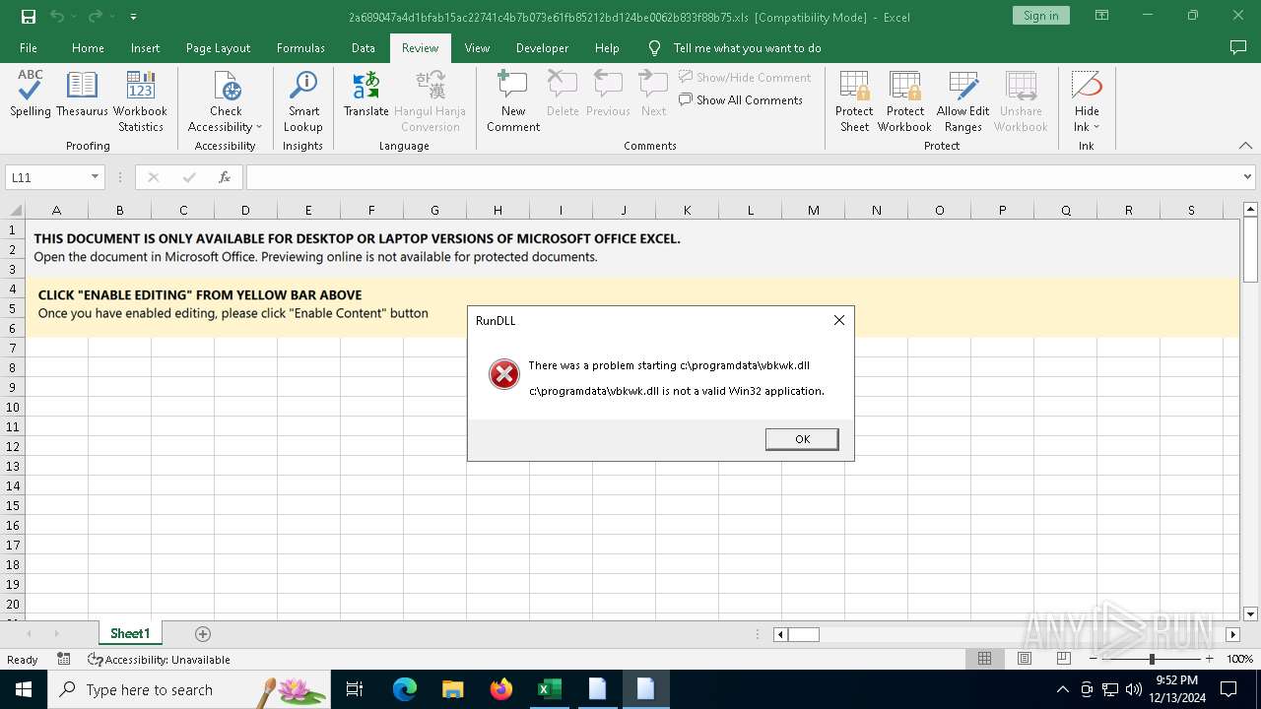Switch to the Data tab

pyautogui.click(x=363, y=47)
